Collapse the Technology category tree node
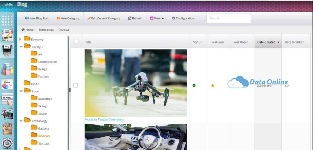Image resolution: width=313 pixels, height=150 pixels. pyautogui.click(x=21, y=121)
